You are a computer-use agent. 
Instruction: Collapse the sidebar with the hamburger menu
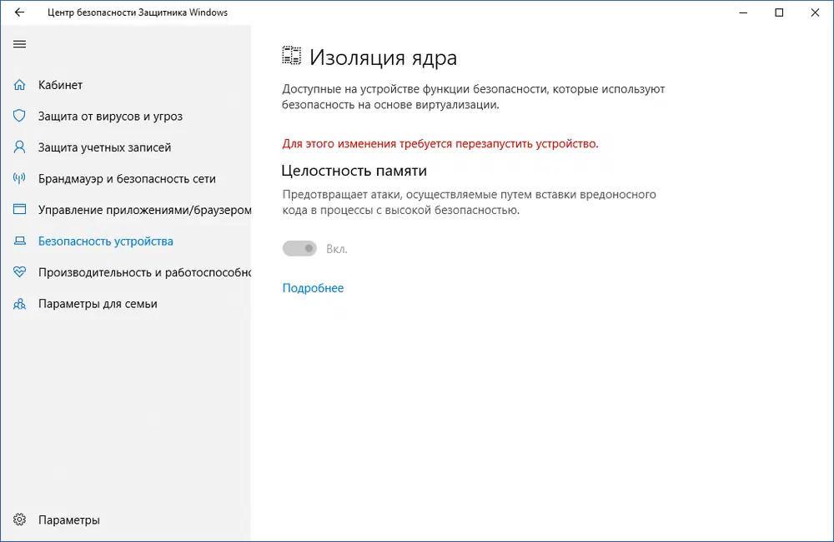tap(19, 44)
